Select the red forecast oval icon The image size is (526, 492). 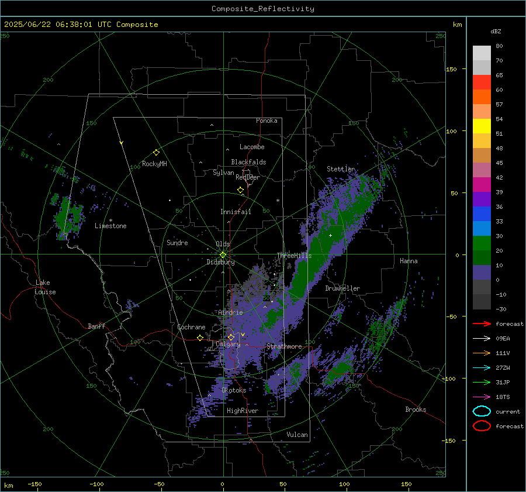482,426
